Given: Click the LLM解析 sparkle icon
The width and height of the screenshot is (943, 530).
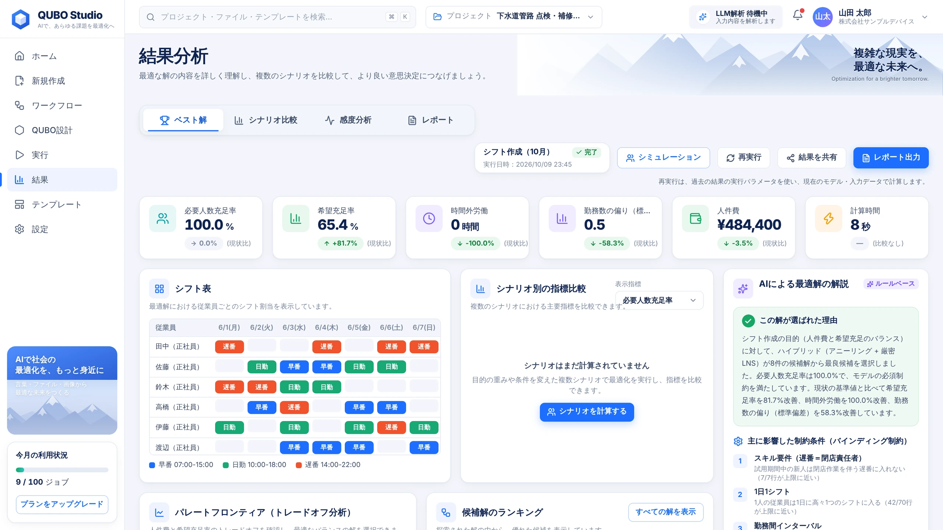Looking at the screenshot, I should (703, 17).
